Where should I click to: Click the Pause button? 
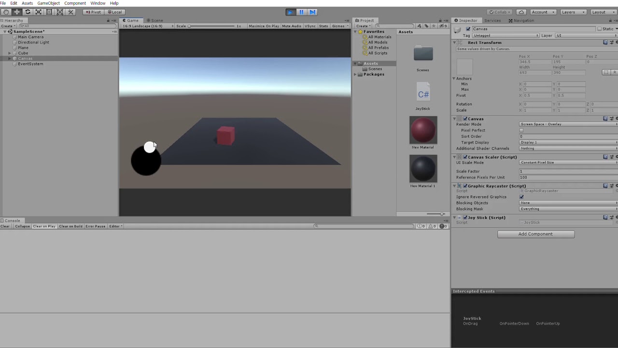pyautogui.click(x=301, y=12)
